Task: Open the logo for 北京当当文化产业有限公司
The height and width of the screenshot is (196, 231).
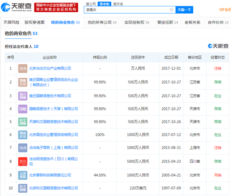Action: coord(23,68)
